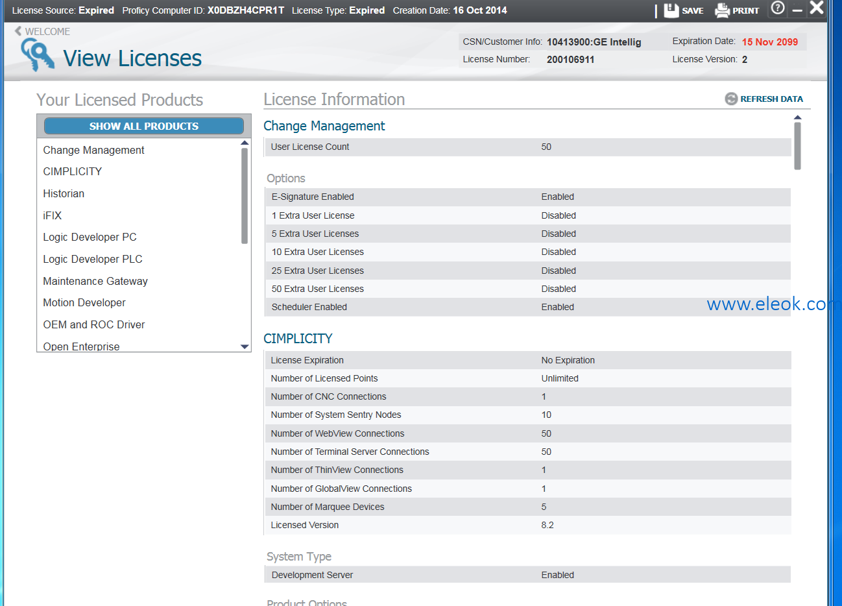This screenshot has width=842, height=606.
Task: Select Logic Developer PLC product
Action: (93, 259)
